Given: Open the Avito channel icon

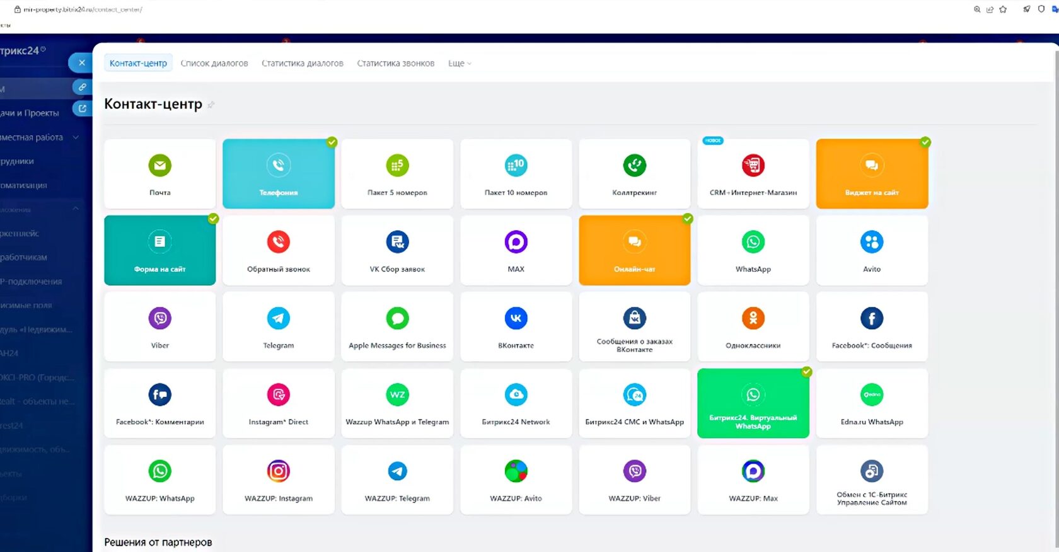Looking at the screenshot, I should point(872,242).
